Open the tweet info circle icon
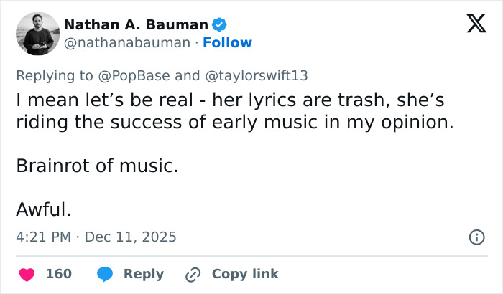This screenshot has width=503, height=294. [476, 237]
